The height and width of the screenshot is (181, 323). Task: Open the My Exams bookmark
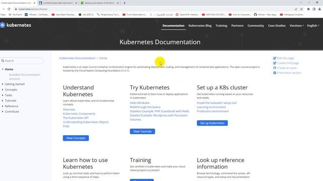click(x=16, y=15)
